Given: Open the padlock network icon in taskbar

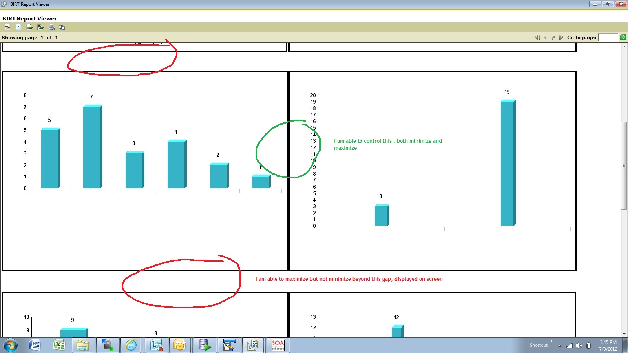Looking at the screenshot, I should [107, 345].
